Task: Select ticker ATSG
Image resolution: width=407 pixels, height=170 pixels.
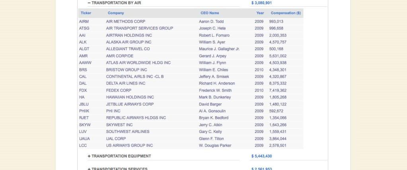Action: 84,28
